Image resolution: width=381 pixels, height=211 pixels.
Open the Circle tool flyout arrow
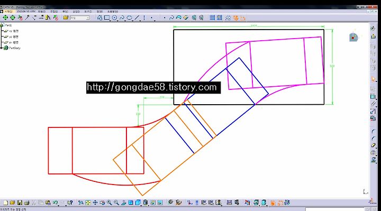(x=118, y=21)
